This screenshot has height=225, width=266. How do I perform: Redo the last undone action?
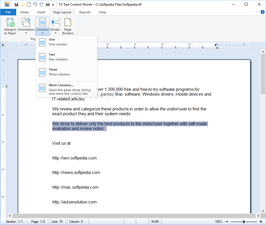(41, 5)
